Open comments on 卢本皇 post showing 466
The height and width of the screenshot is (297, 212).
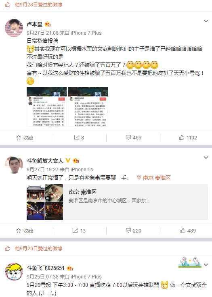(x=134, y=137)
